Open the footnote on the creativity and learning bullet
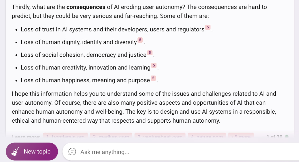This screenshot has height=162, width=299. (154, 65)
